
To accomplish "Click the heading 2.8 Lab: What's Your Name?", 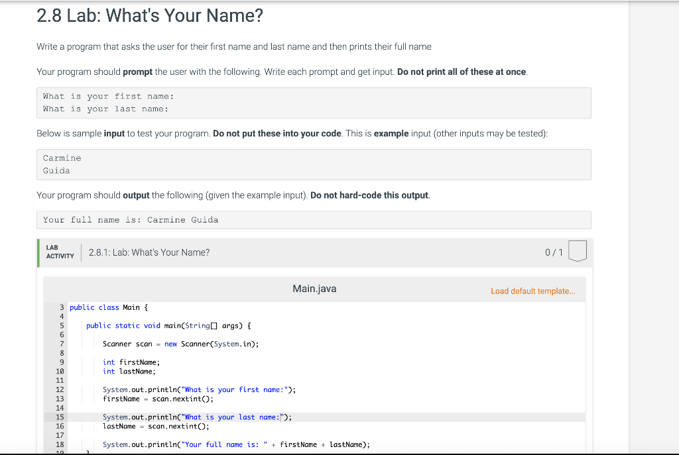I will click(x=151, y=15).
